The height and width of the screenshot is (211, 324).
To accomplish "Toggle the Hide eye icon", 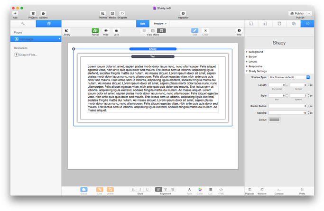I will 106,31.
